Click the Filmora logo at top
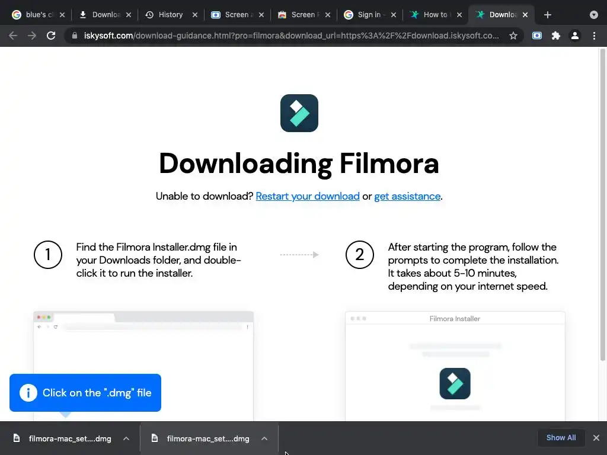607x455 pixels. point(299,113)
